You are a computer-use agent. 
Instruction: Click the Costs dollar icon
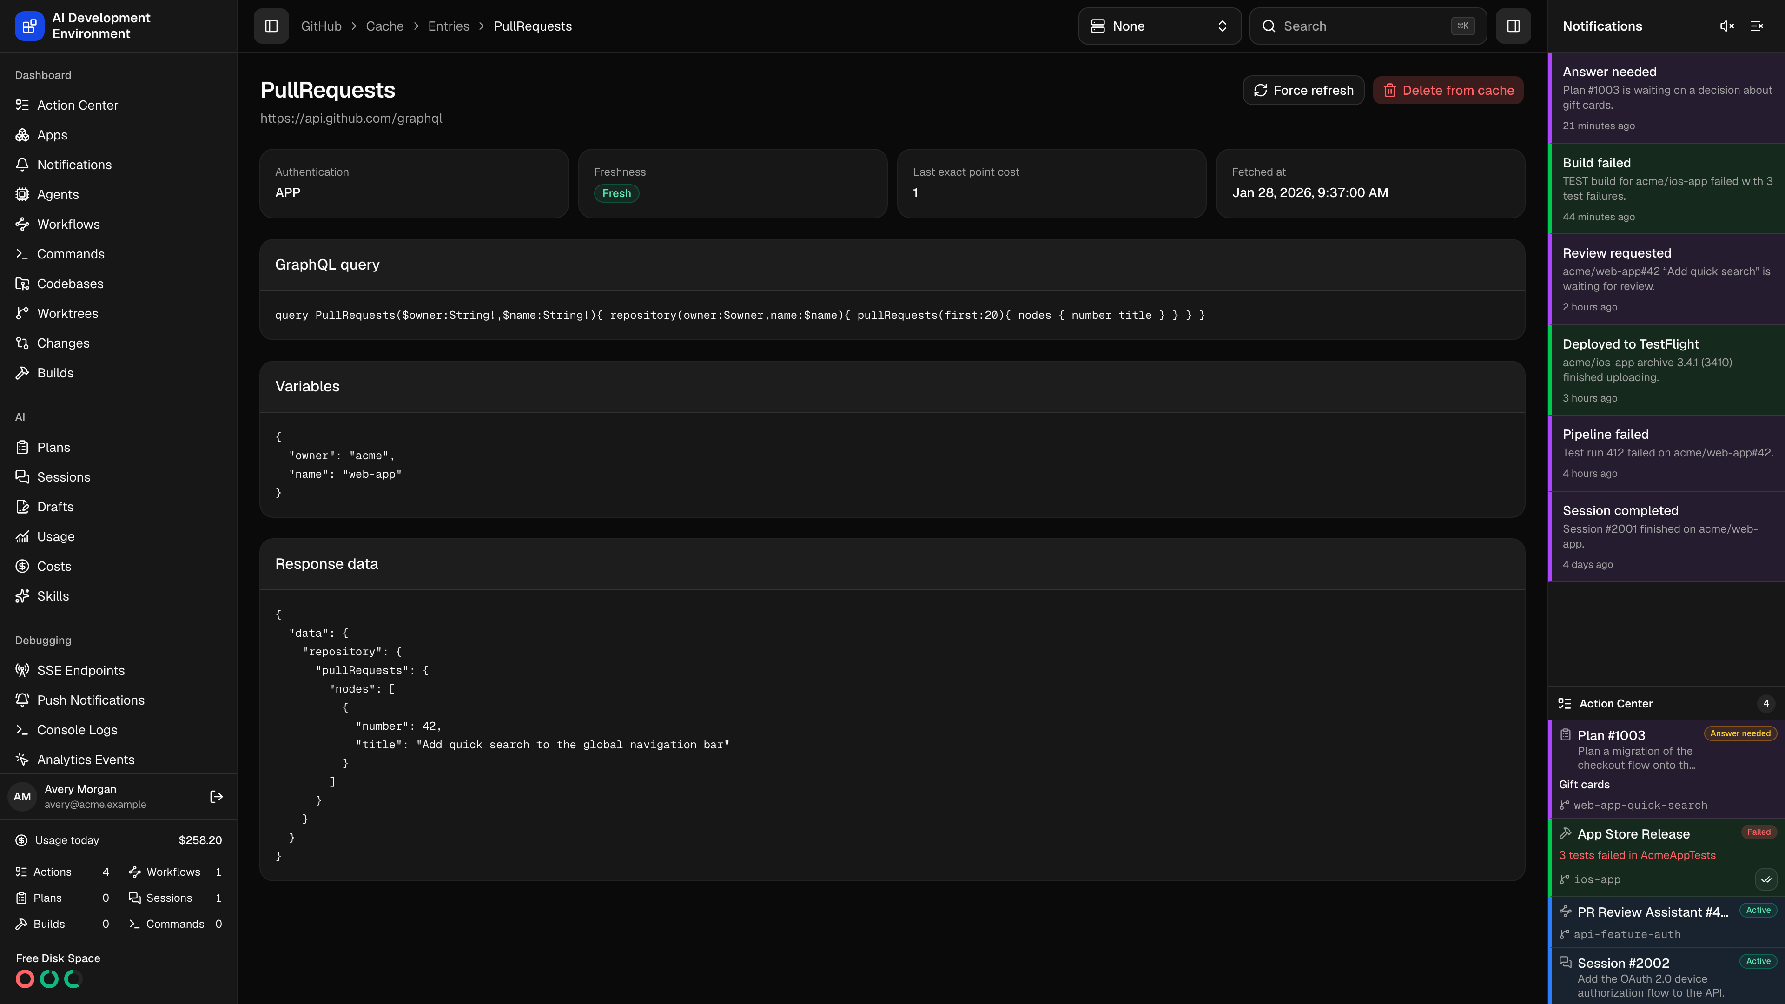click(22, 567)
